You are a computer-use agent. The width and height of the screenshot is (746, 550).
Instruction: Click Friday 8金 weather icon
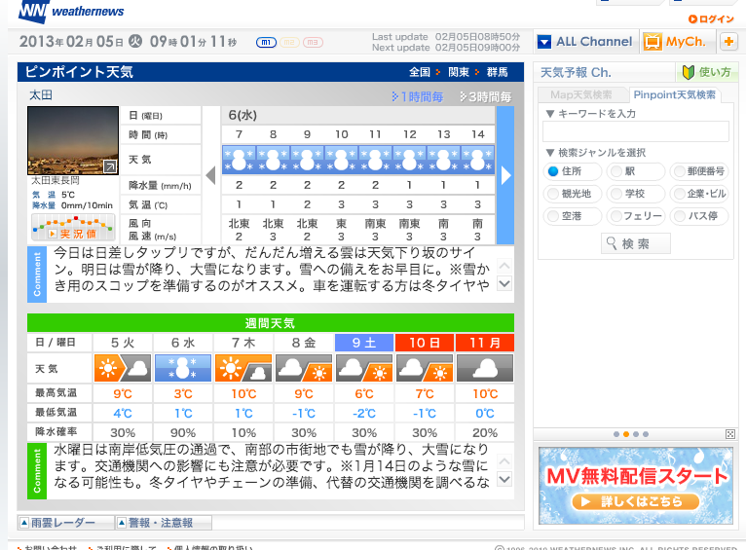(x=304, y=368)
